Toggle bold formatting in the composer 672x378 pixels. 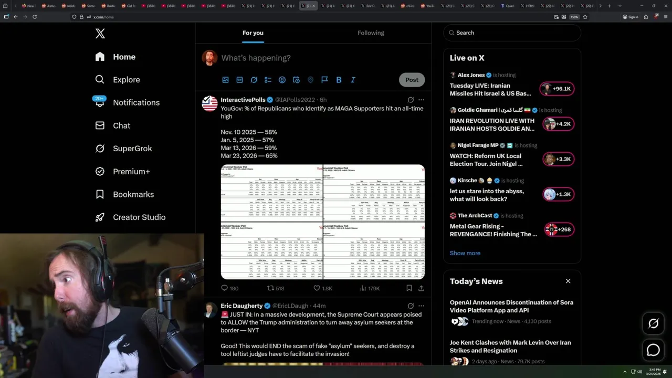pos(339,80)
